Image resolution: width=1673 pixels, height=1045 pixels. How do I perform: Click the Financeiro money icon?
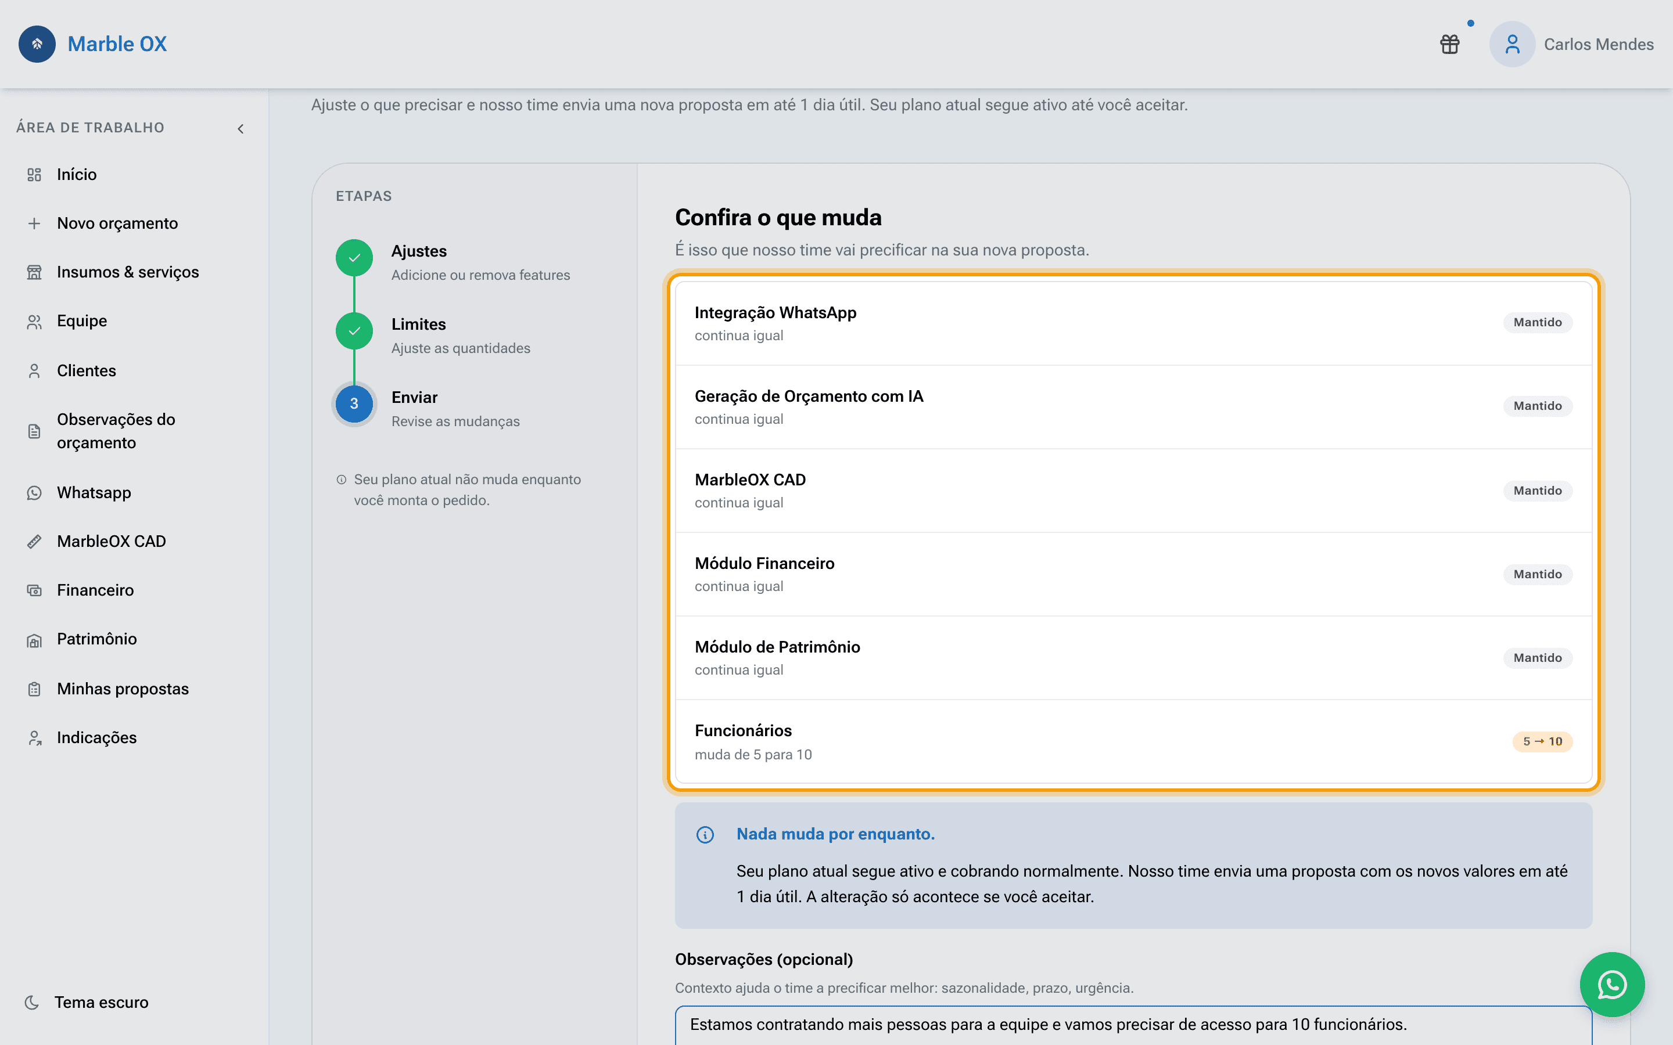coord(34,590)
